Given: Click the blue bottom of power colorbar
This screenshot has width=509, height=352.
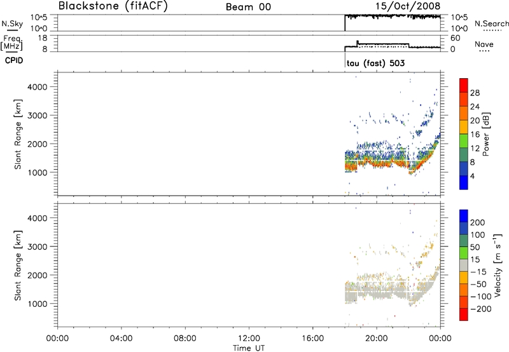Looking at the screenshot, I should pyautogui.click(x=464, y=182).
